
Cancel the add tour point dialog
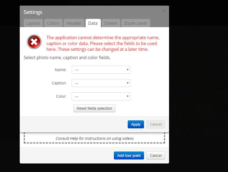pyautogui.click(x=156, y=155)
